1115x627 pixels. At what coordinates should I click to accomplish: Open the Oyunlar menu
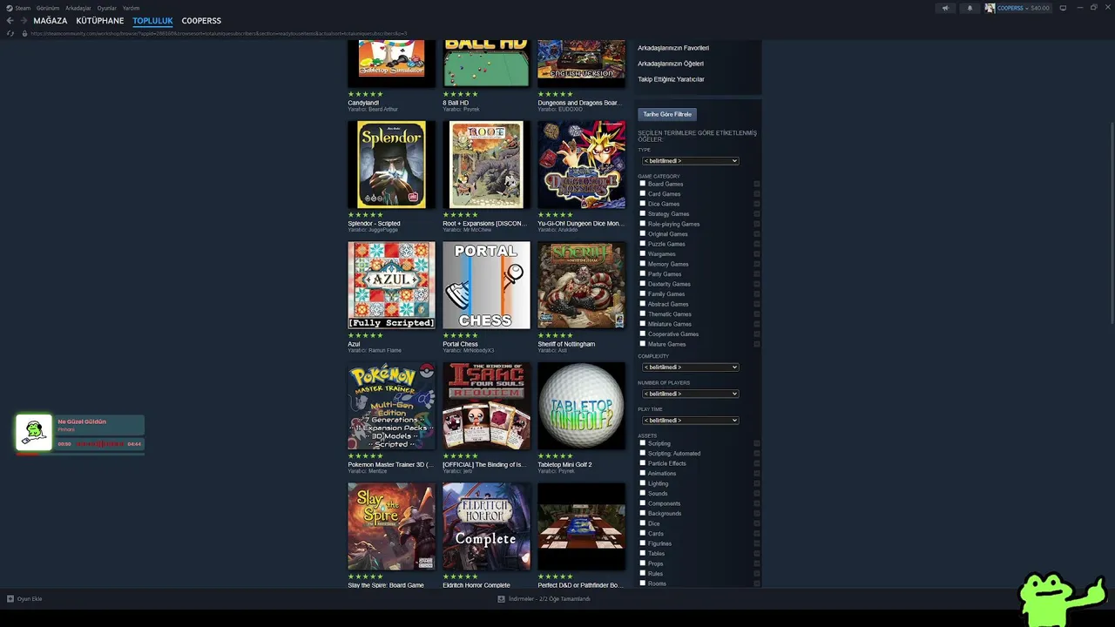(x=106, y=8)
